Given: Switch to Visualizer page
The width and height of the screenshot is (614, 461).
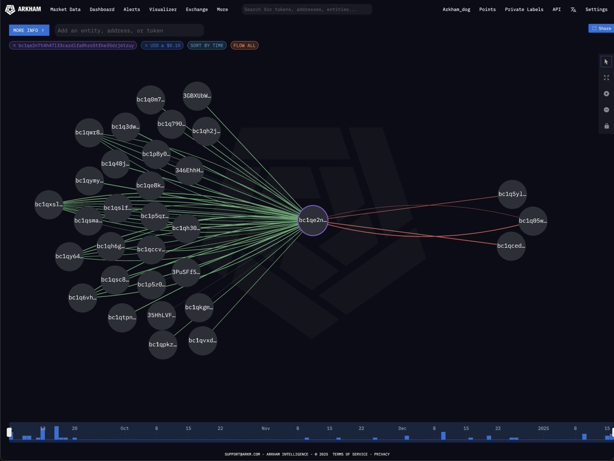Looking at the screenshot, I should click(163, 9).
